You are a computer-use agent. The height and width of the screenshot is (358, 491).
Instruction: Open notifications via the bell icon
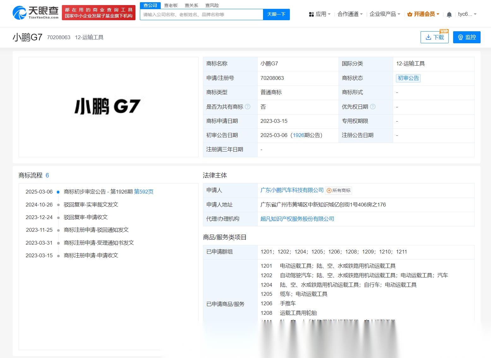tap(449, 14)
